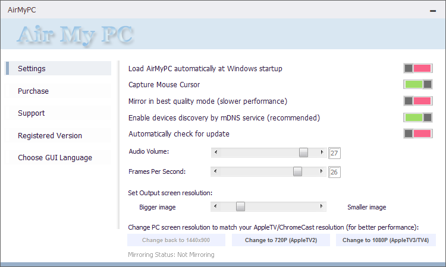Click Change to 720P (AppleTV2) button

[x=281, y=240]
